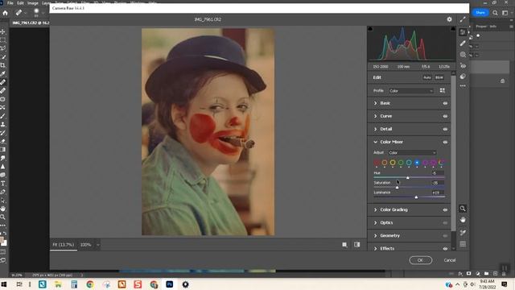
Task: Open the Profile dropdown
Action: click(411, 91)
